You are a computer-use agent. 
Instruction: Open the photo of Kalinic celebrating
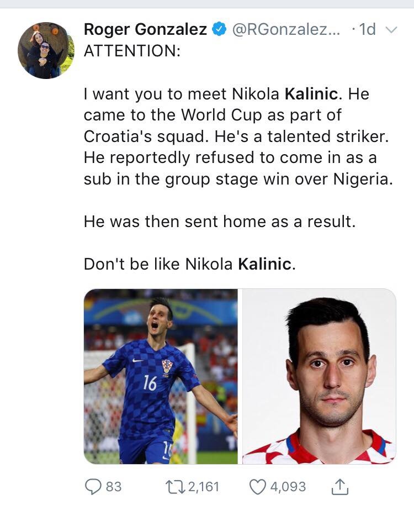coord(162,376)
